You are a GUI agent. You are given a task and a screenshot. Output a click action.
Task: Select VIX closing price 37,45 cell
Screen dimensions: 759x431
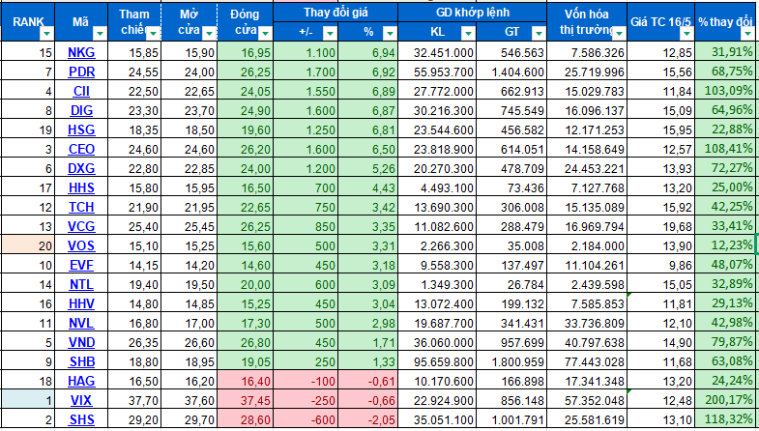click(246, 400)
